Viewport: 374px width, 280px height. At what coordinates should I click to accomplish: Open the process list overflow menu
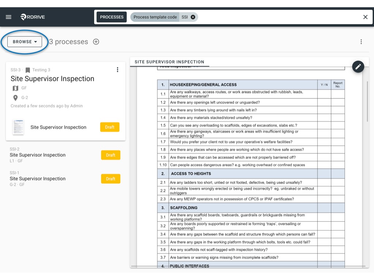click(x=361, y=42)
